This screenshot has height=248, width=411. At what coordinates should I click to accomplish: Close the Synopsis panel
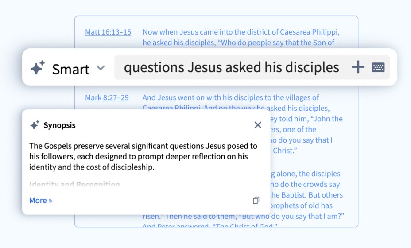[x=258, y=125]
